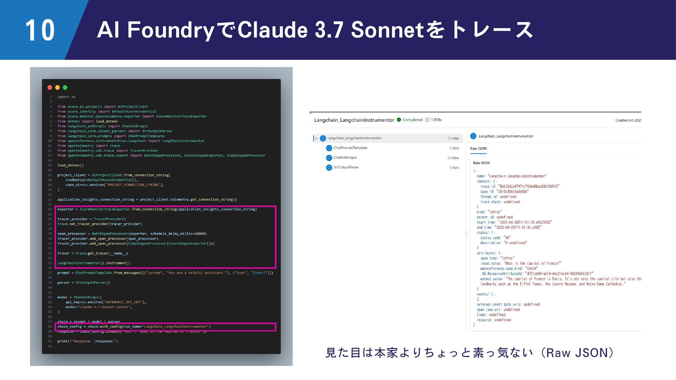Switch to the Raw JSON tab
Screen dimensions: 676x380
coord(478,148)
